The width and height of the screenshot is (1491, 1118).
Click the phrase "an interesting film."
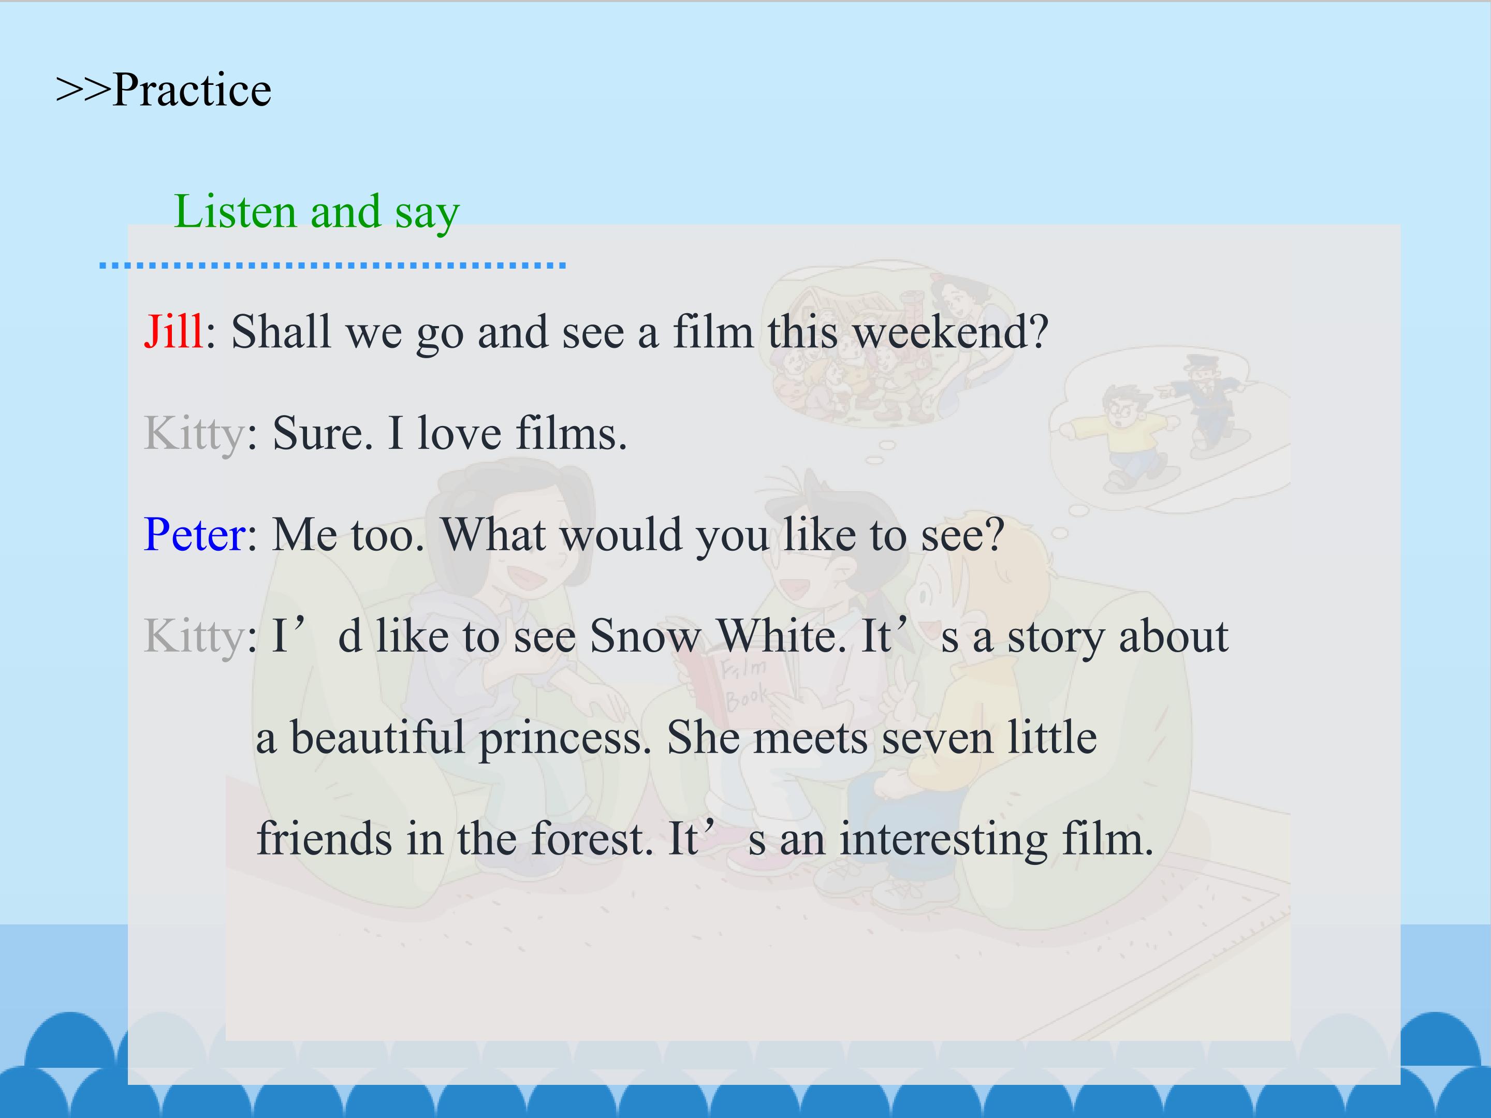point(967,841)
